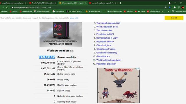Open Population in 2021 link
The image size is (186, 104).
105,34
